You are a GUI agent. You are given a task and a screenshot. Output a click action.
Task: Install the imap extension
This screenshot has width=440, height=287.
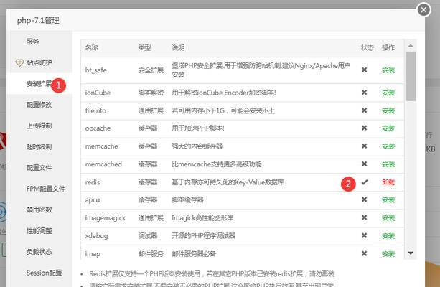(x=388, y=254)
